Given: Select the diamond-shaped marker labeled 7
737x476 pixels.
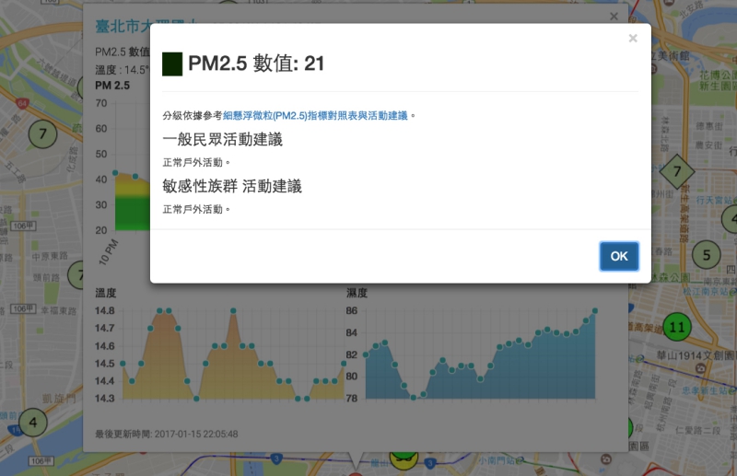Looking at the screenshot, I should pyautogui.click(x=678, y=171).
